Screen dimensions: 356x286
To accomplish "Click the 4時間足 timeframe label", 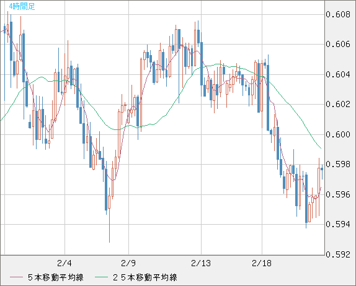I will click(x=22, y=6).
